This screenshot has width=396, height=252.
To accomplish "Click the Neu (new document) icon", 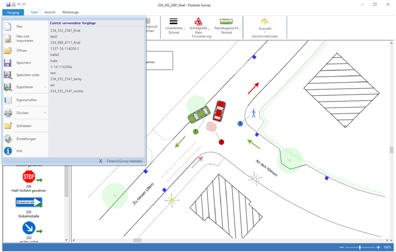I will pyautogui.click(x=8, y=26).
